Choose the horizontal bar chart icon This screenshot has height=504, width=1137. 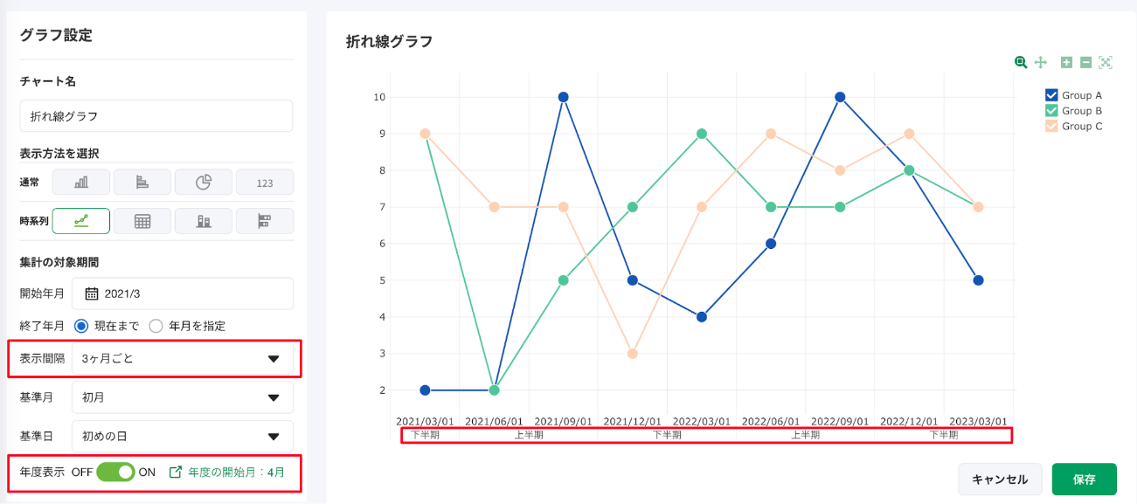[142, 182]
